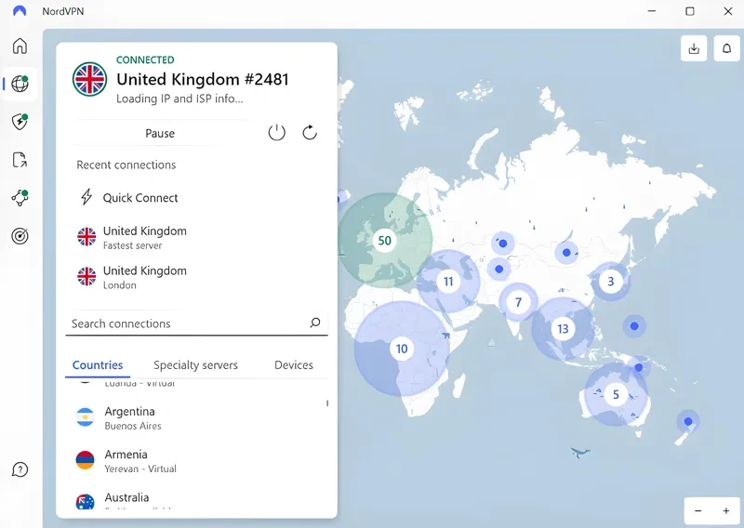
Task: Open Dark Web Monitor target icon
Action: 20,236
